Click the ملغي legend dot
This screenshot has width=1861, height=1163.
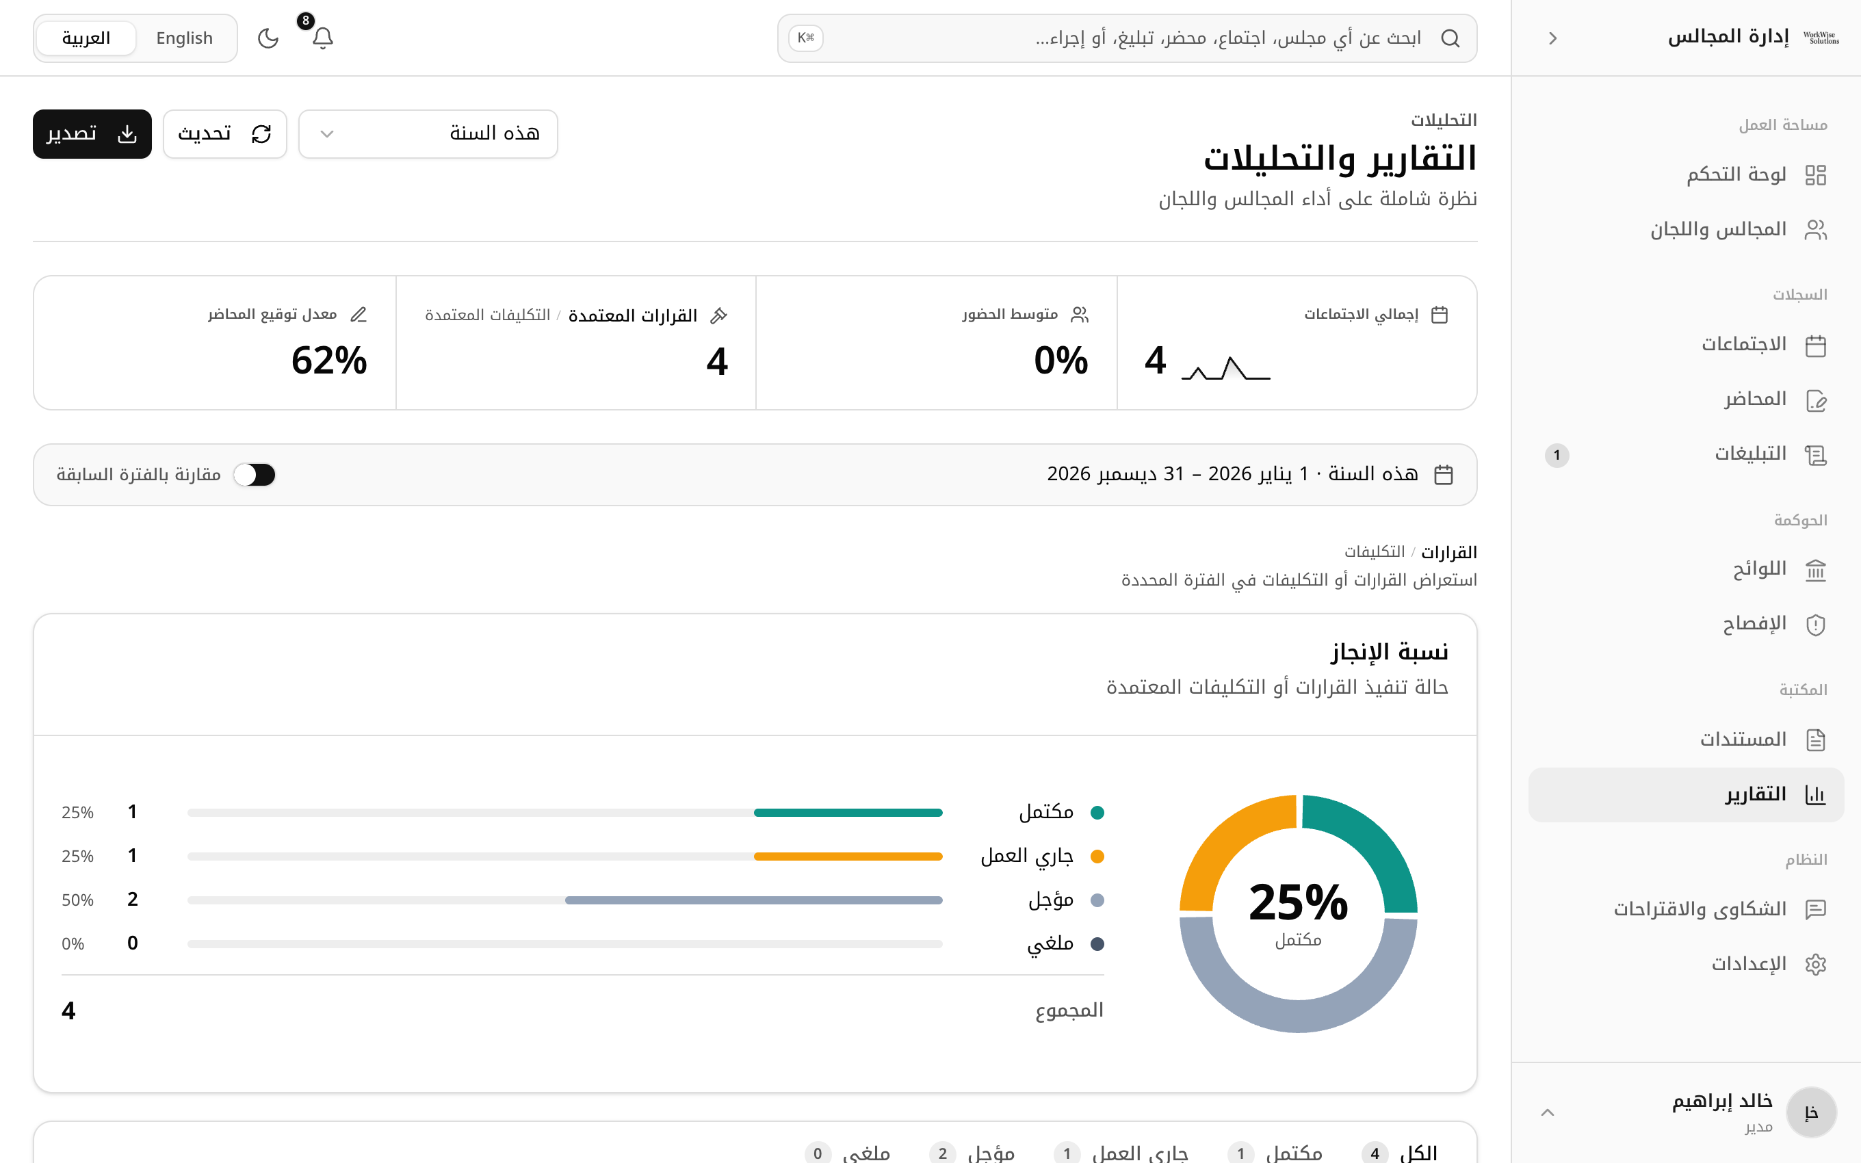pyautogui.click(x=1097, y=944)
